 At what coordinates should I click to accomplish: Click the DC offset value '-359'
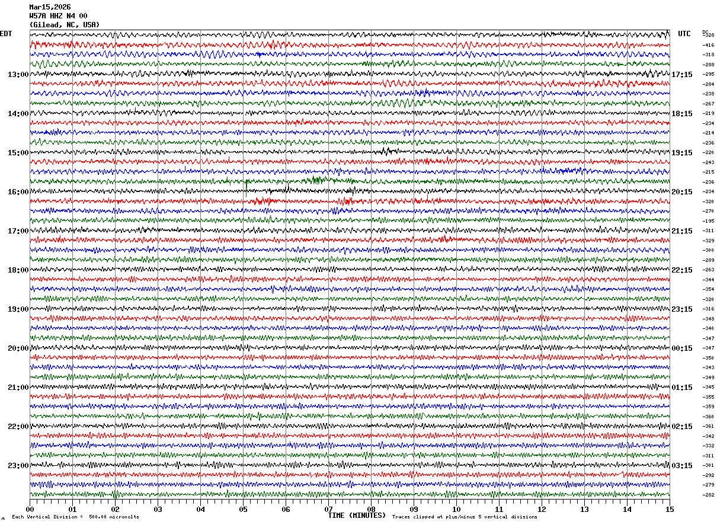tap(708, 406)
